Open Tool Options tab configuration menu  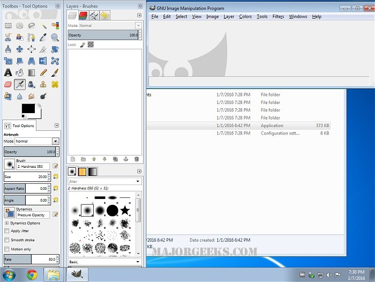point(57,125)
